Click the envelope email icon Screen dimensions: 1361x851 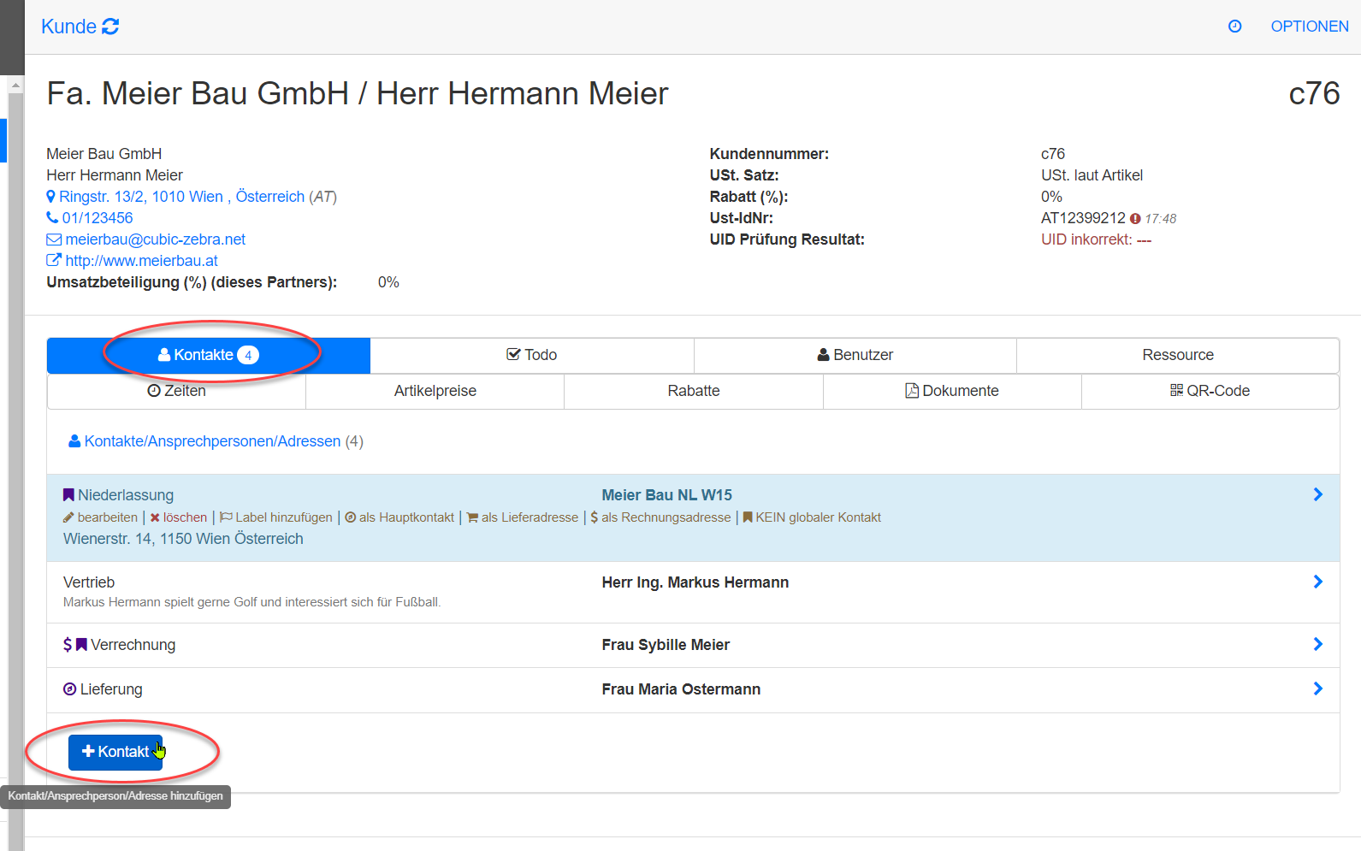[54, 239]
